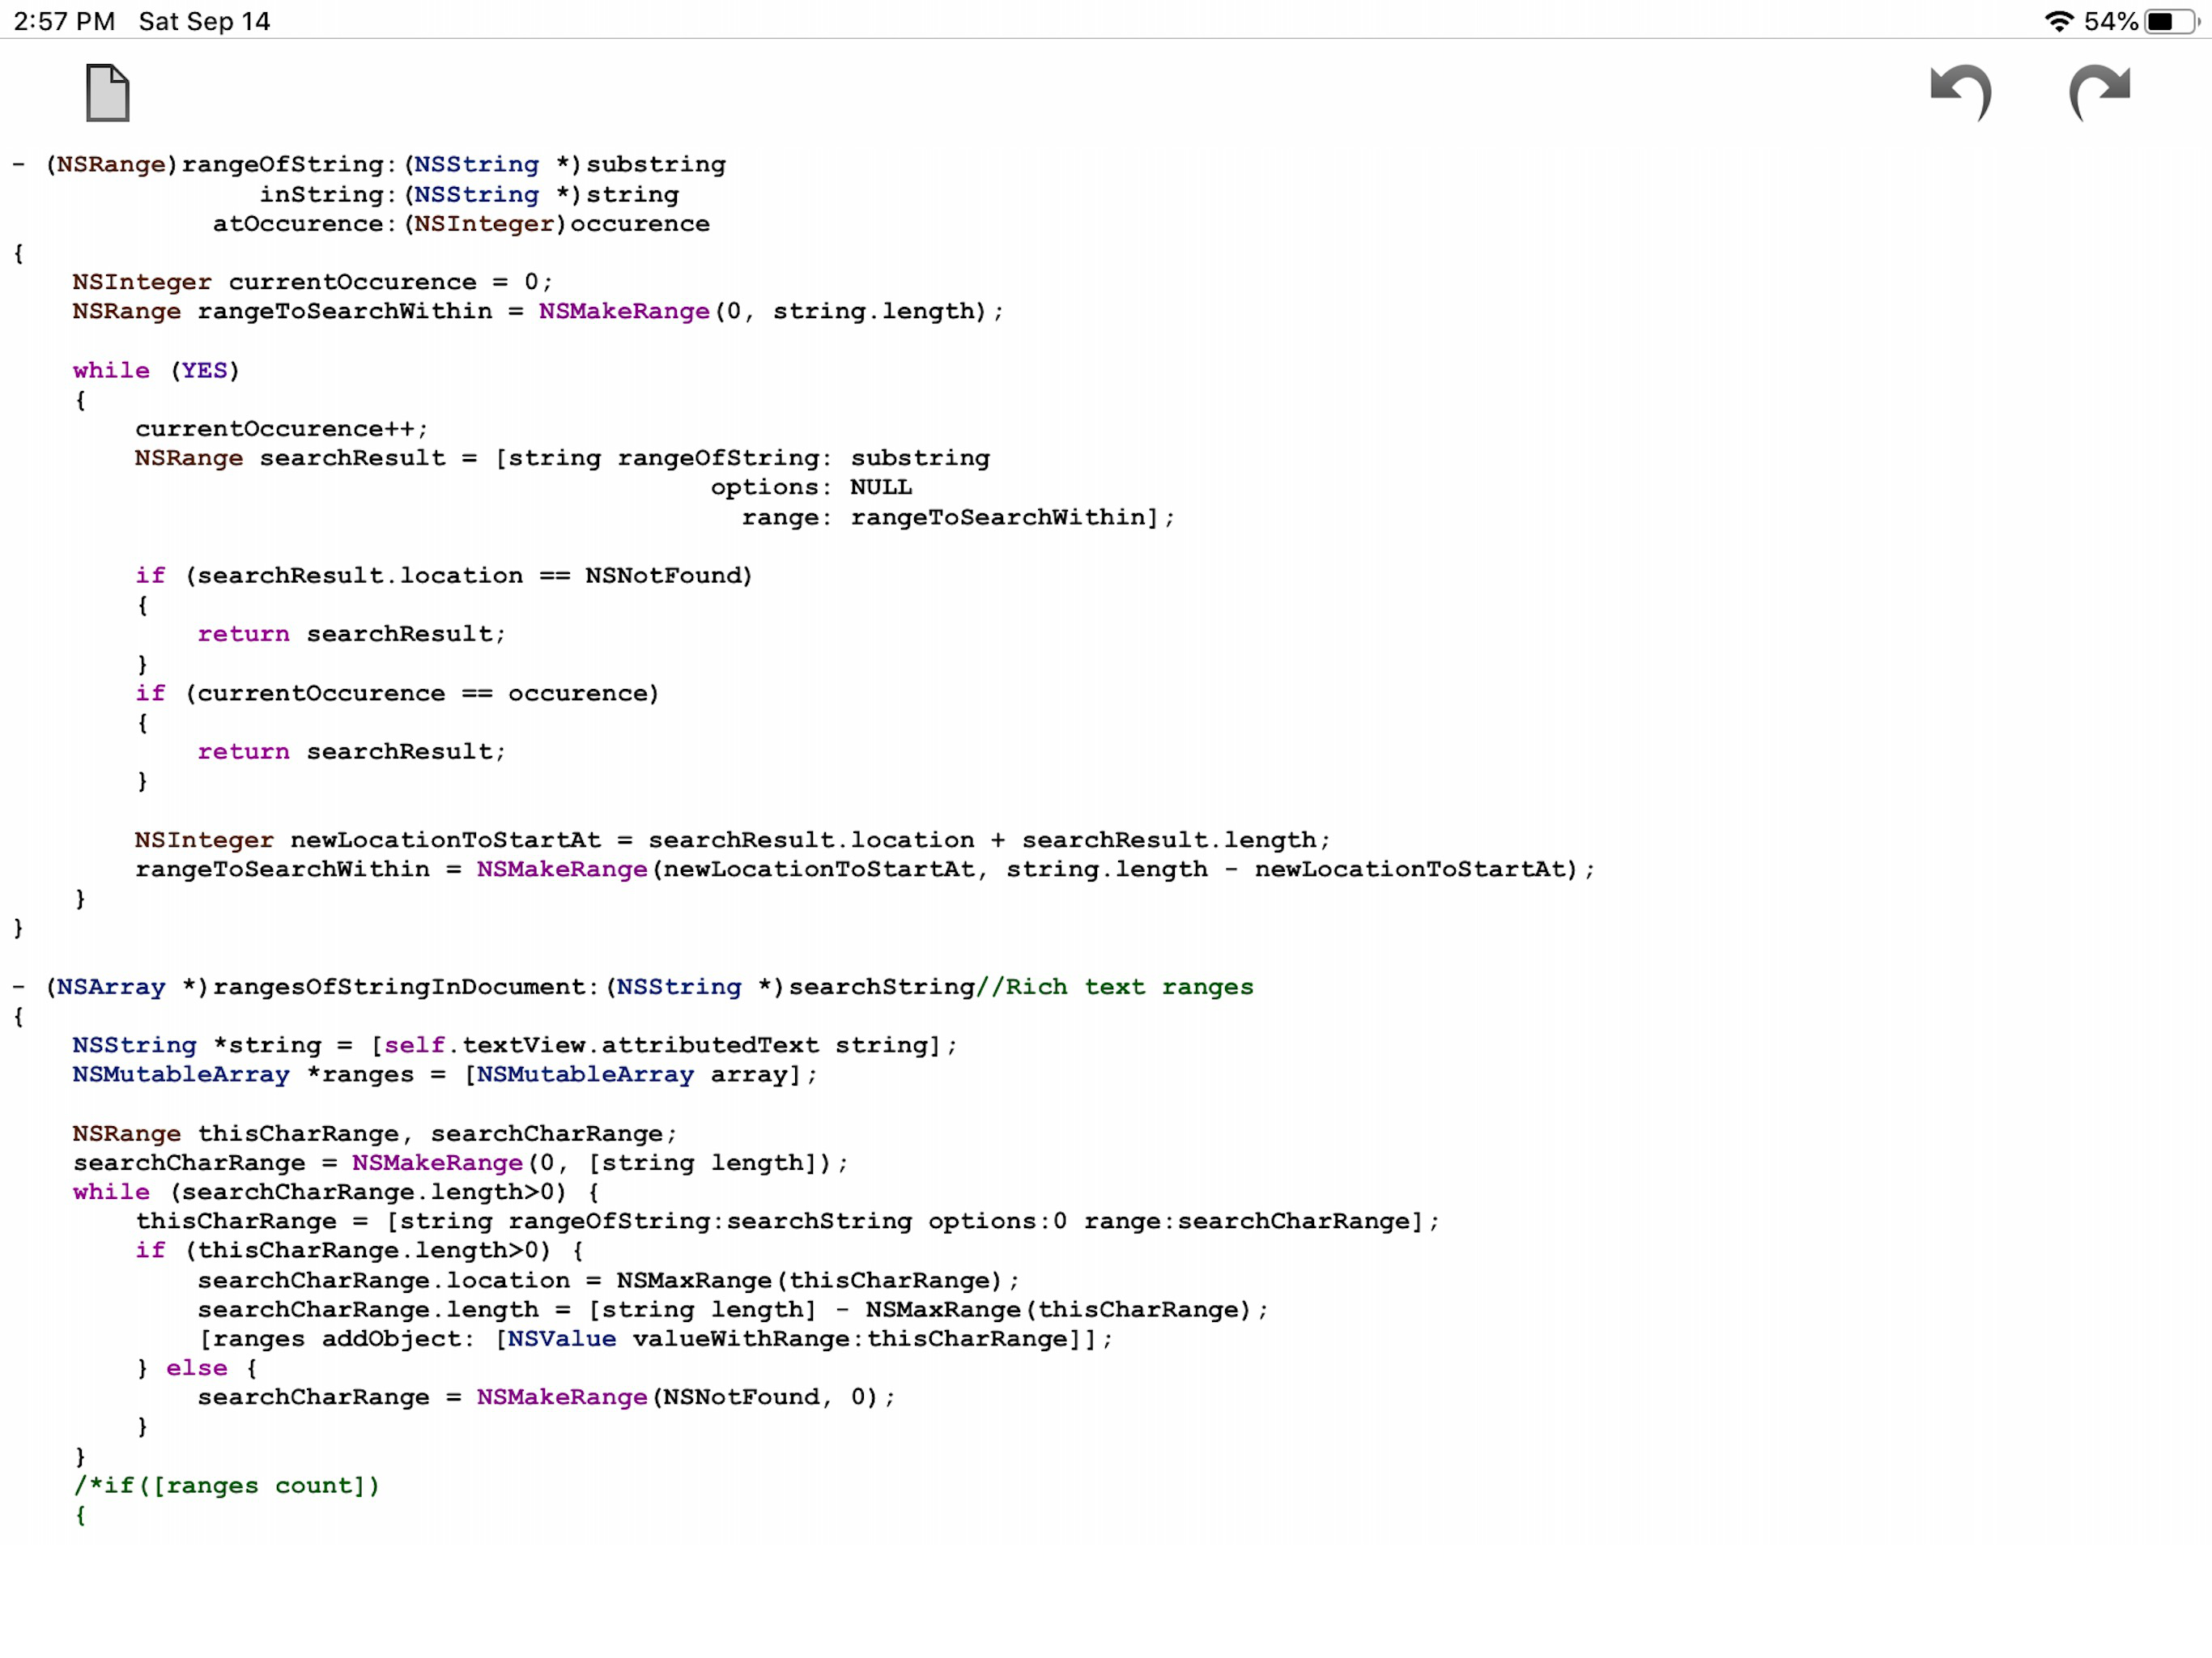
Task: Click the first return searchResult line
Action: 352,634
